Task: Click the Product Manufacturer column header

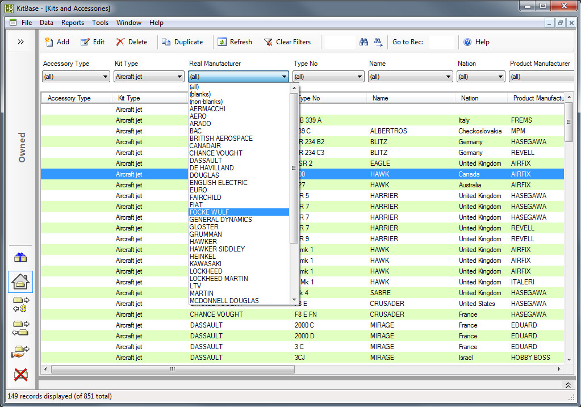Action: (536, 98)
